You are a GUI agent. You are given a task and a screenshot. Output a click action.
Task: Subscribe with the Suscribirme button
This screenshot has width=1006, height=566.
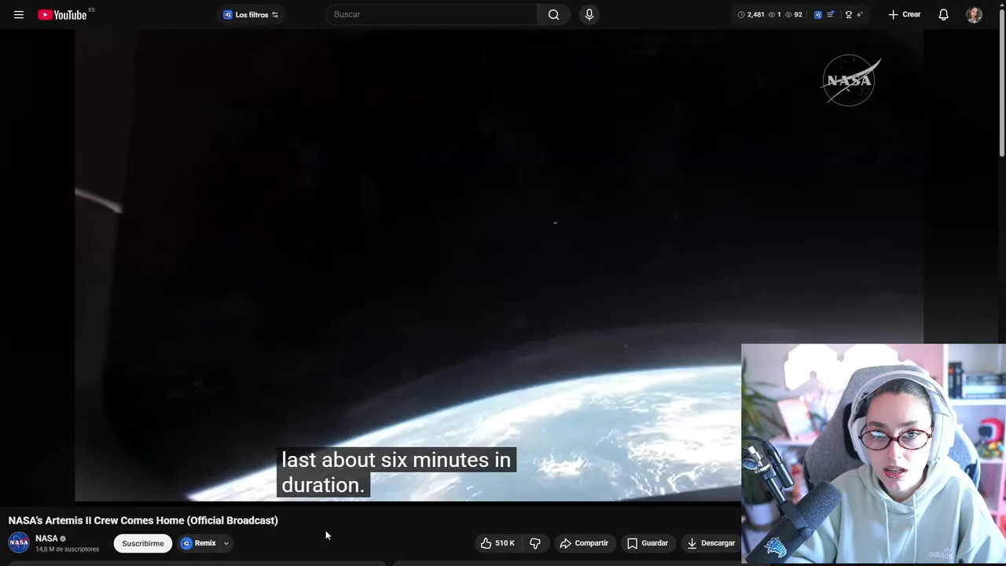[143, 543]
